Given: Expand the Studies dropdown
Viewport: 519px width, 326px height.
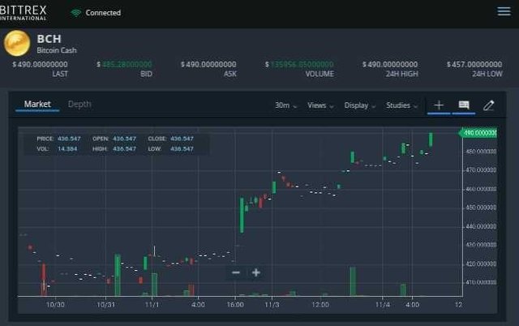Looking at the screenshot, I should click(x=402, y=105).
